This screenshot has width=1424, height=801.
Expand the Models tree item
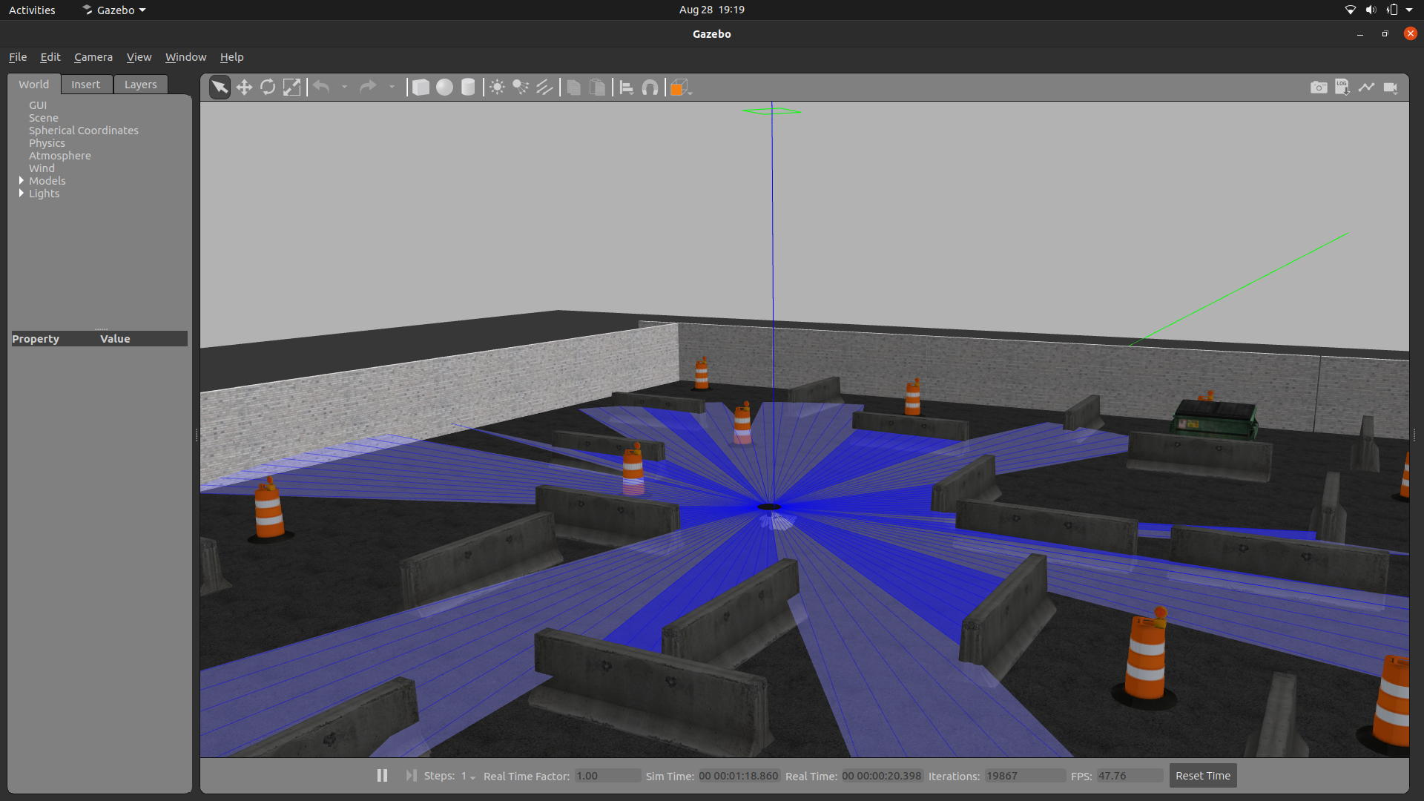point(22,180)
